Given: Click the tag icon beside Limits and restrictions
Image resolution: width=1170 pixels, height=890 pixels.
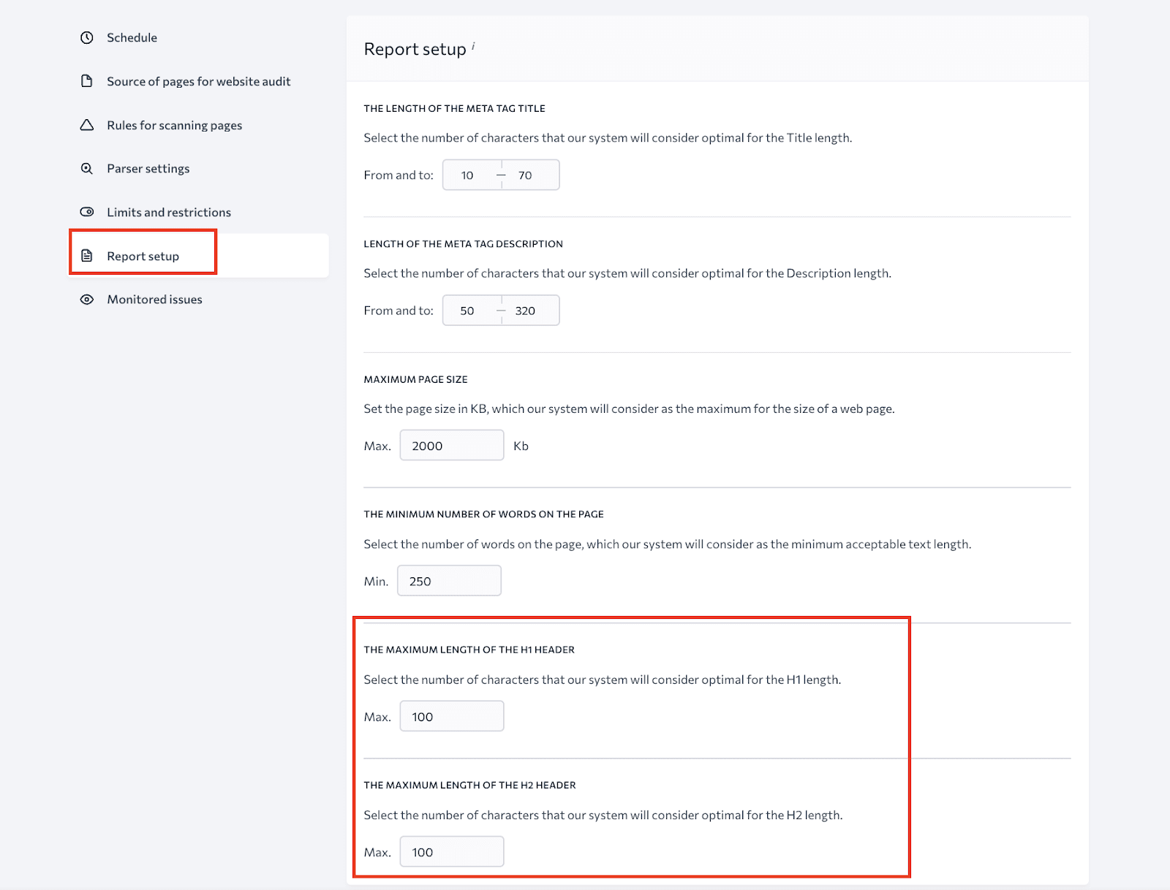Looking at the screenshot, I should tap(86, 212).
